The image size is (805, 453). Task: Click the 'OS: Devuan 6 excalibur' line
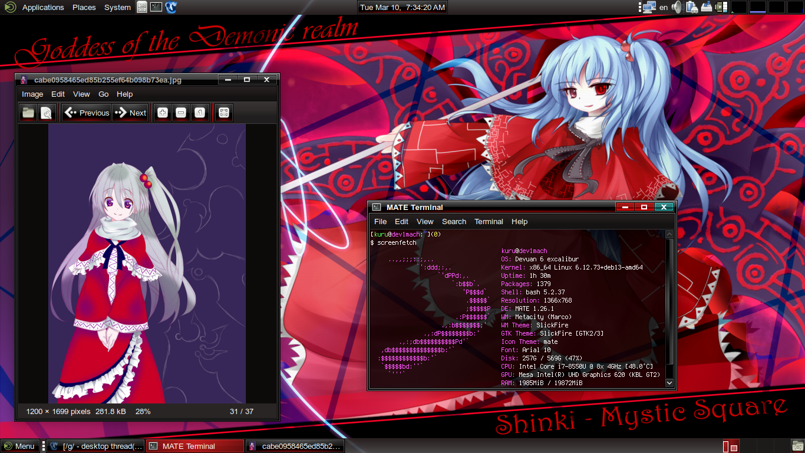(540, 259)
